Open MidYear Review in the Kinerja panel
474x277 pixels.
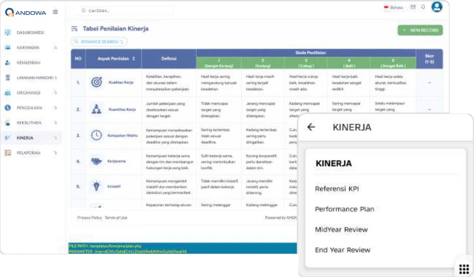[341, 230]
